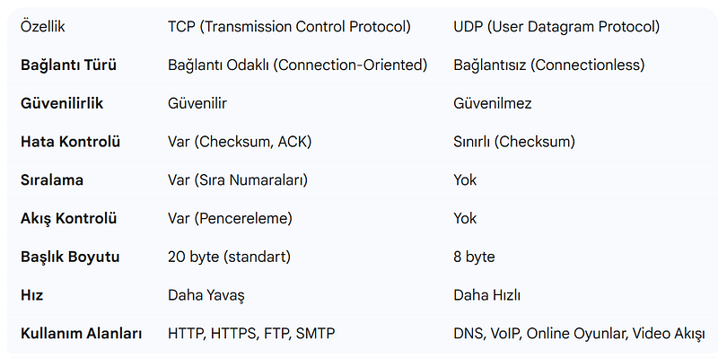Click the Özellik column header
Image resolution: width=718 pixels, height=358 pixels.
[x=42, y=27]
